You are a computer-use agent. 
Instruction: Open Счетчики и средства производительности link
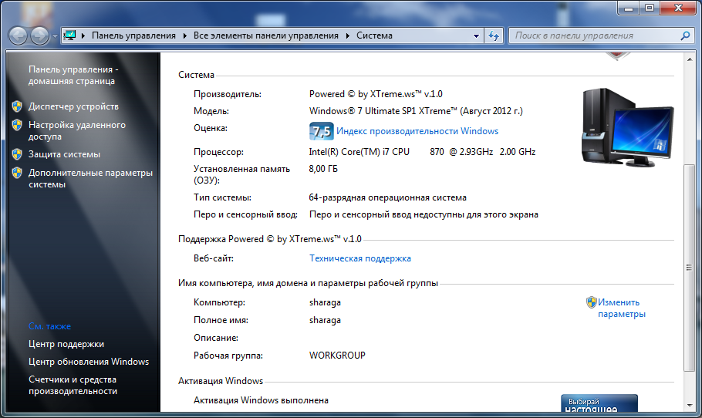pos(73,386)
